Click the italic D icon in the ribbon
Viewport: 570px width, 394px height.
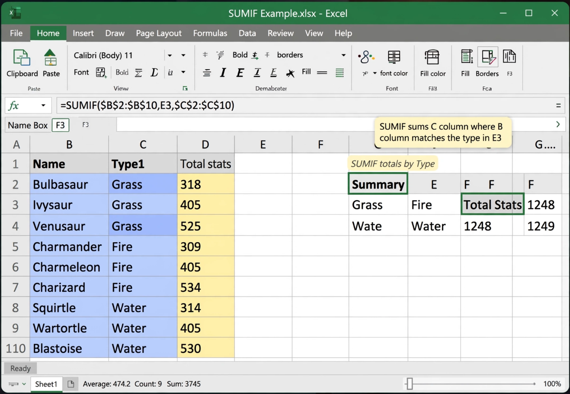pyautogui.click(x=154, y=72)
